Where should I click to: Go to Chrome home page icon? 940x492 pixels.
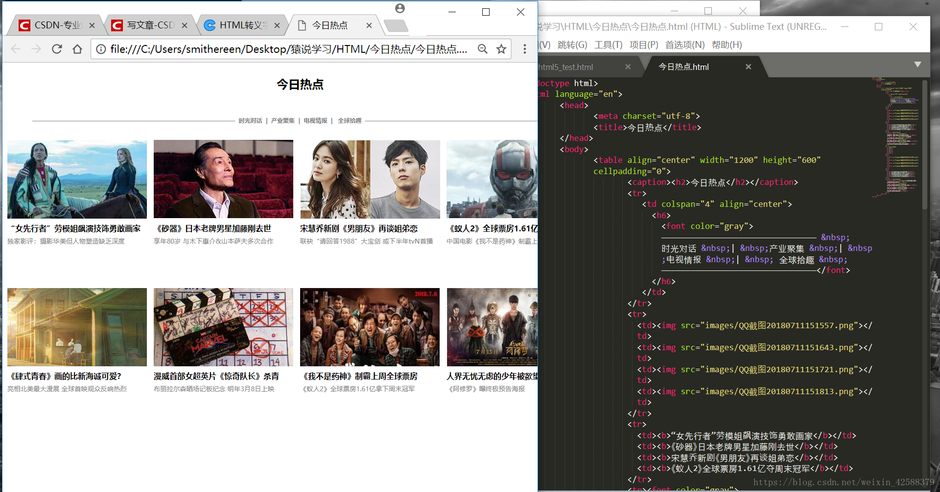point(77,49)
